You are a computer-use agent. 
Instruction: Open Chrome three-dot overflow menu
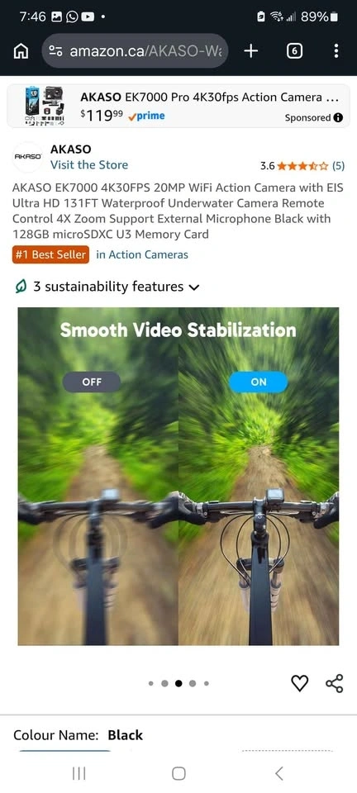(x=336, y=51)
